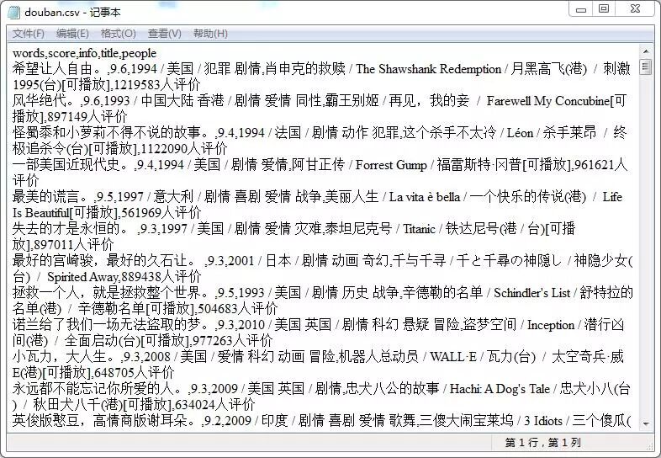Click the text 这个杀手不太冷
The width and height of the screenshot is (661, 458).
449,133
